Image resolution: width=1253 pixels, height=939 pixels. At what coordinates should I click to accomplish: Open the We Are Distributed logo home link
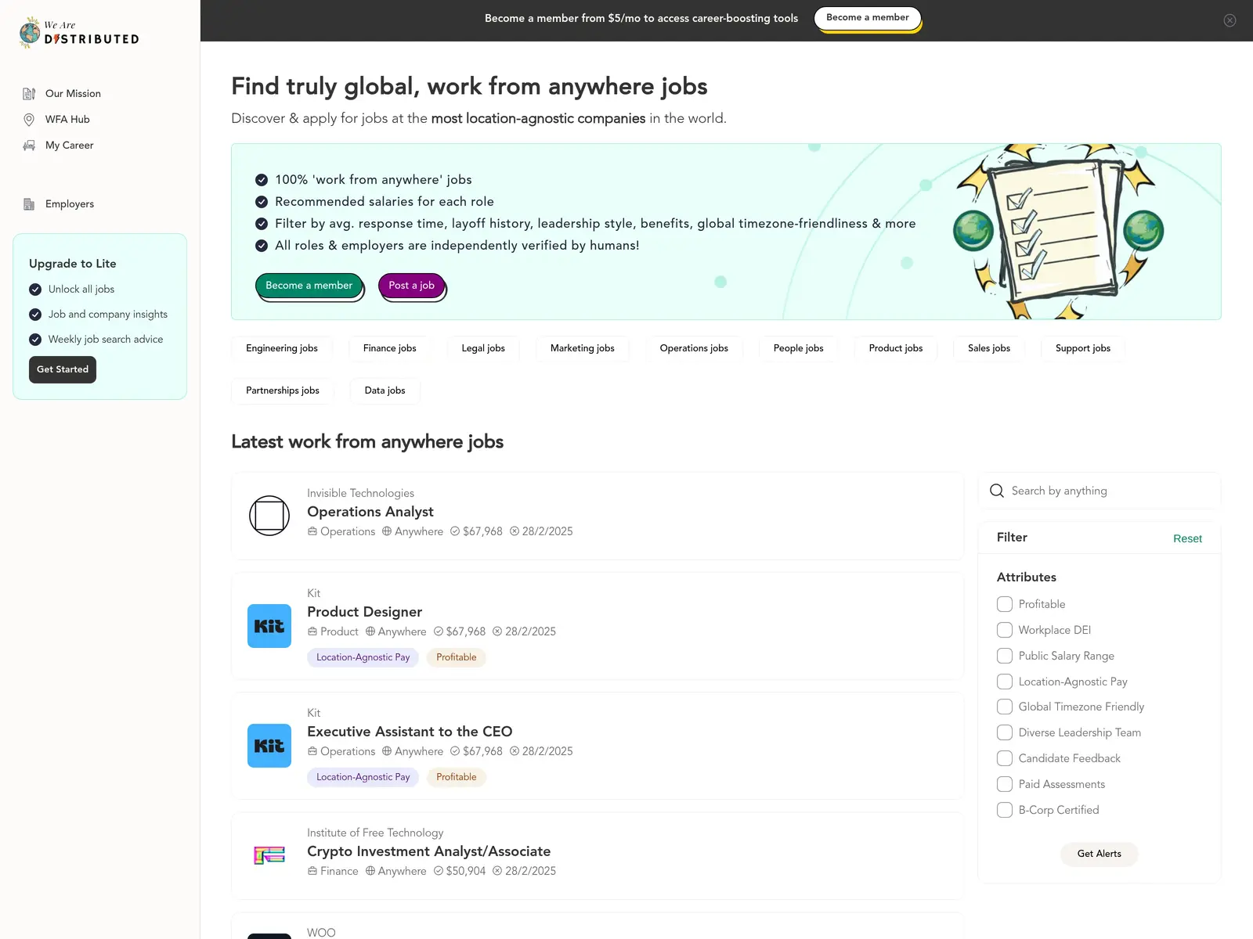[x=79, y=33]
